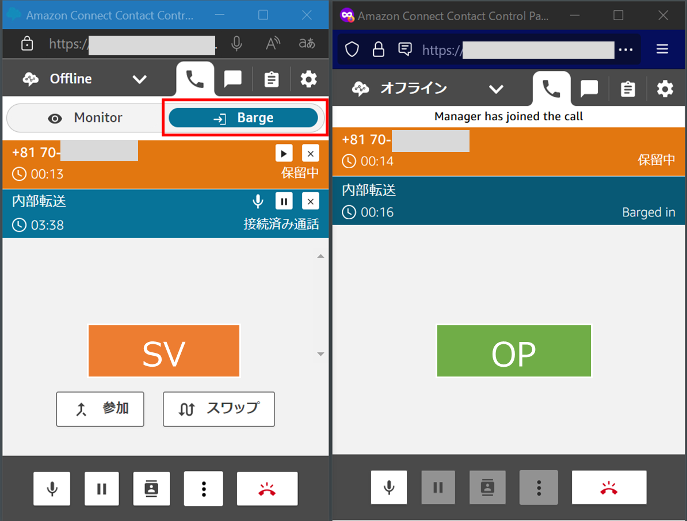The width and height of the screenshot is (687, 521).
Task: Open the tasks clipboard tab in SV window
Action: click(271, 79)
